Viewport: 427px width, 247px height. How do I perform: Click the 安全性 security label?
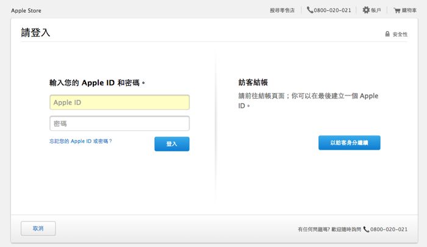click(x=400, y=34)
